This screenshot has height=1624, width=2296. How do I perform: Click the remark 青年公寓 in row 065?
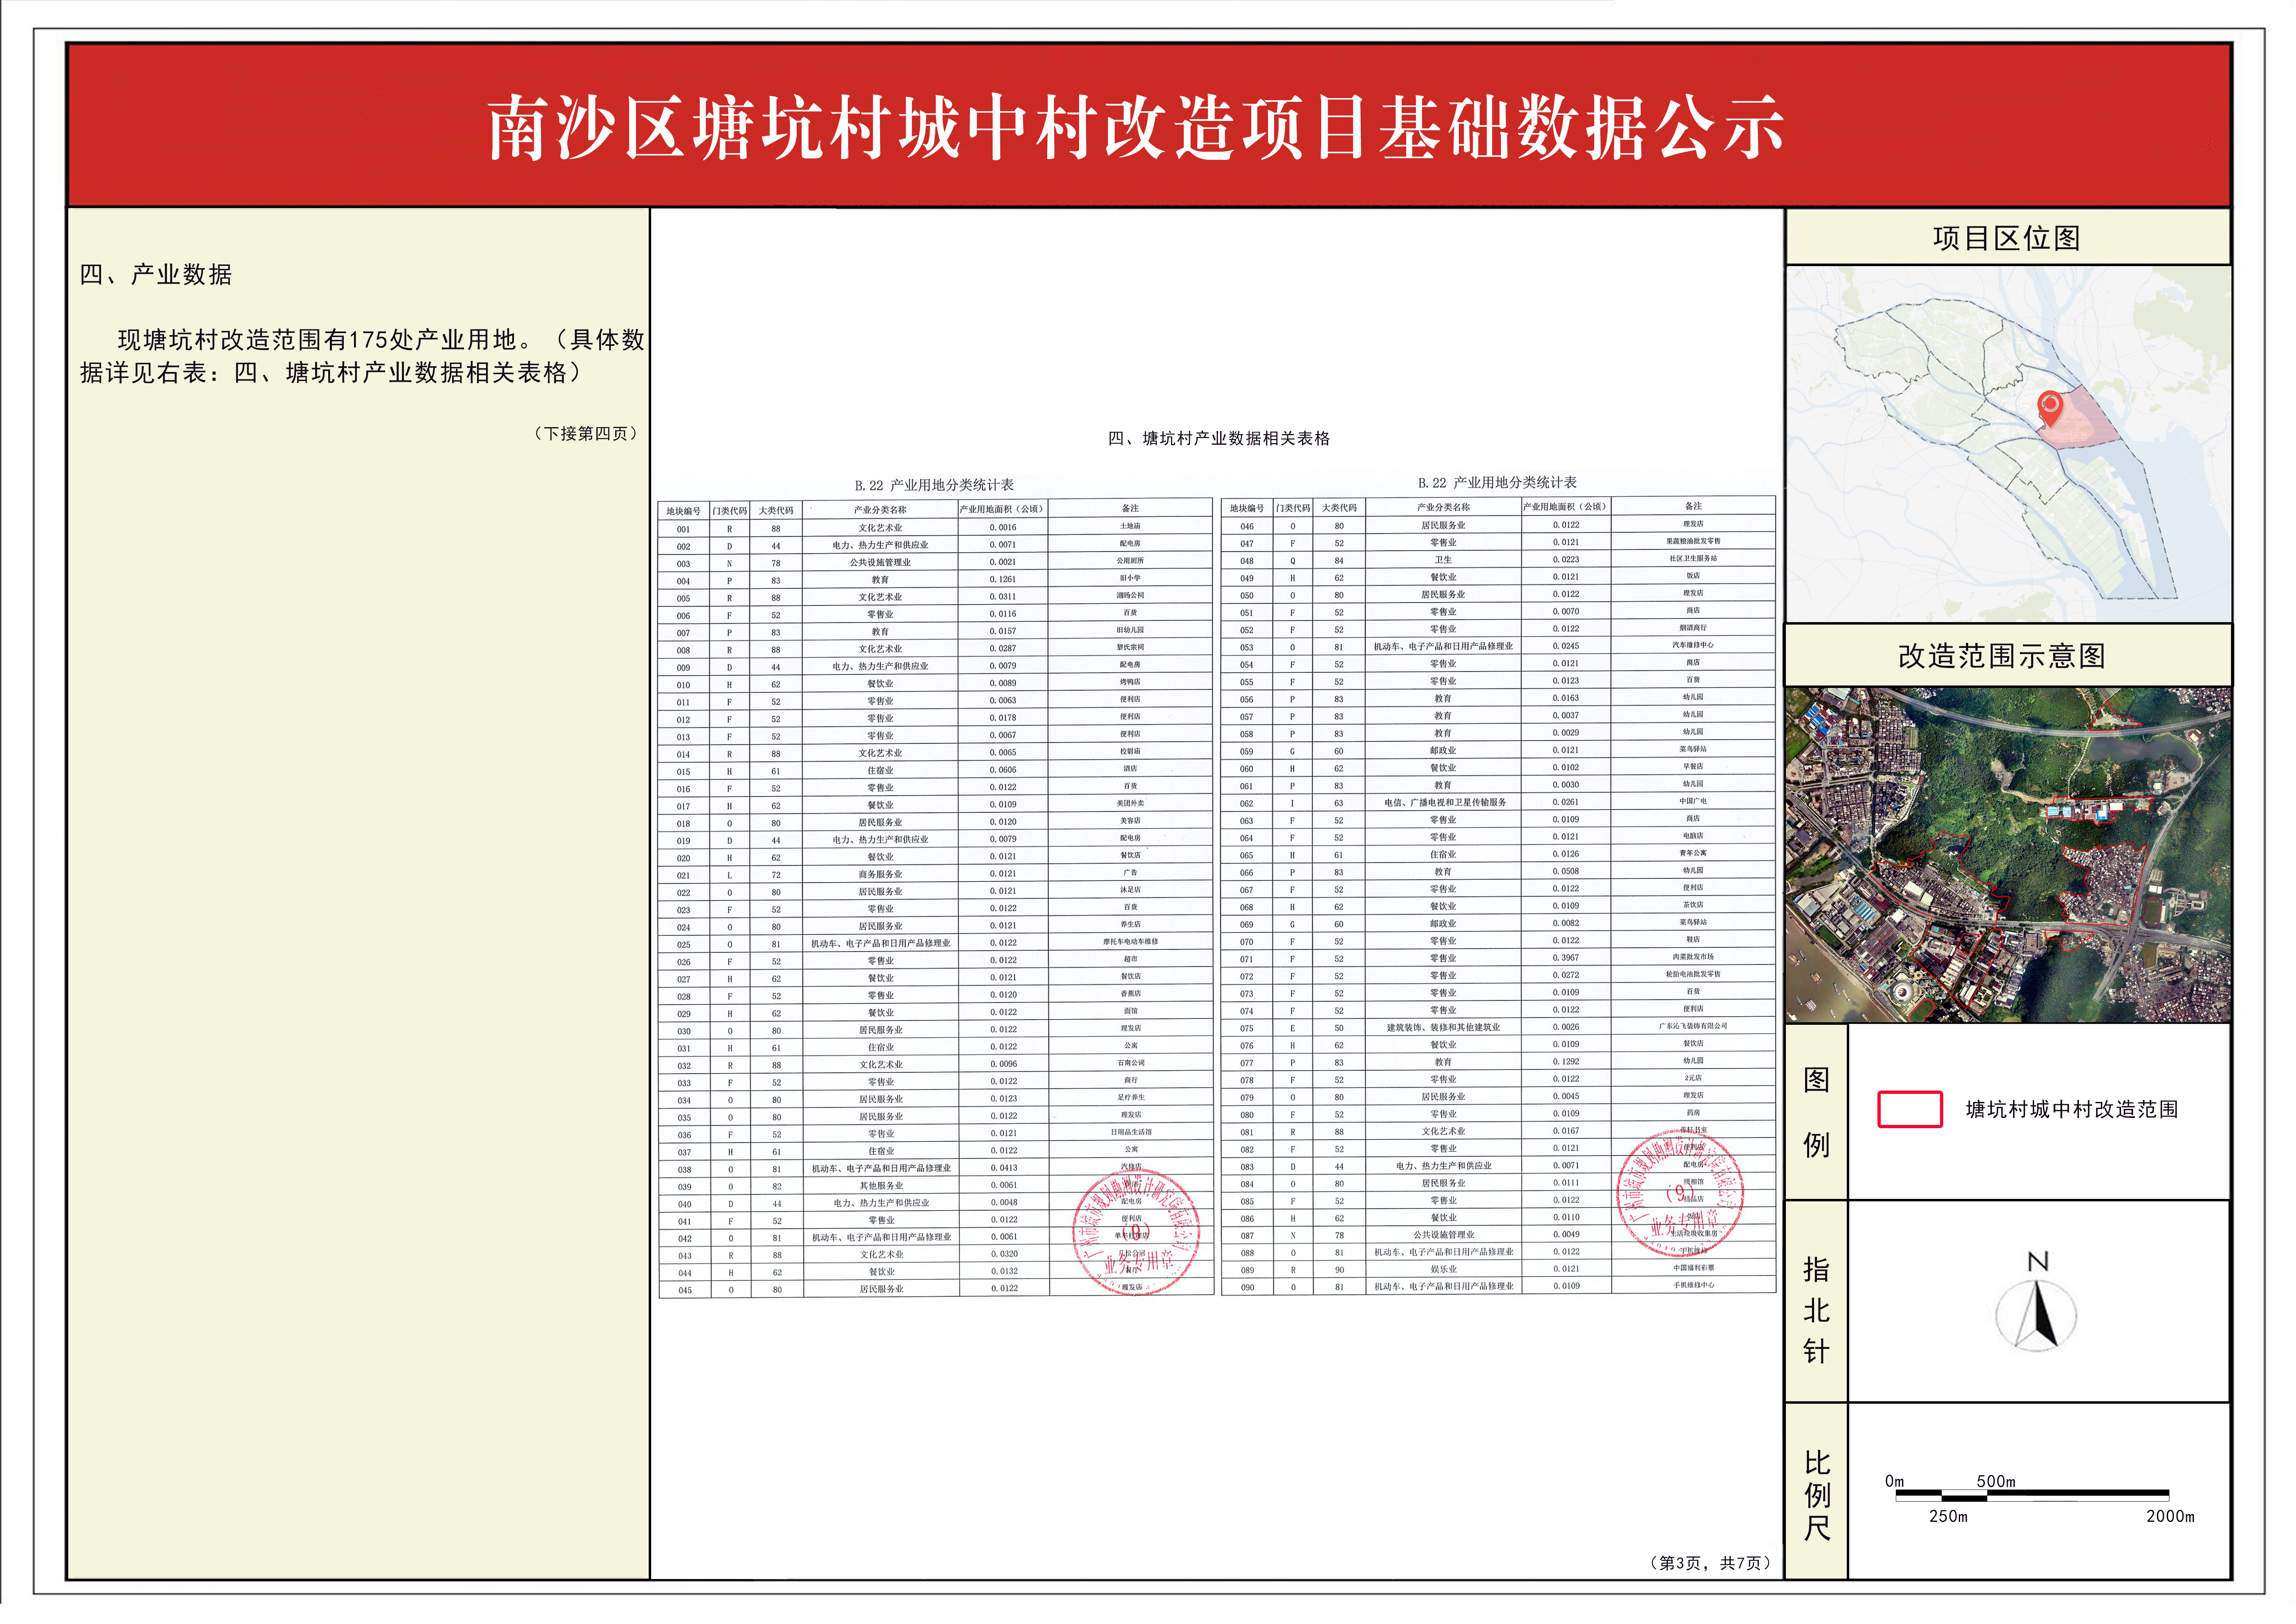click(x=1693, y=853)
